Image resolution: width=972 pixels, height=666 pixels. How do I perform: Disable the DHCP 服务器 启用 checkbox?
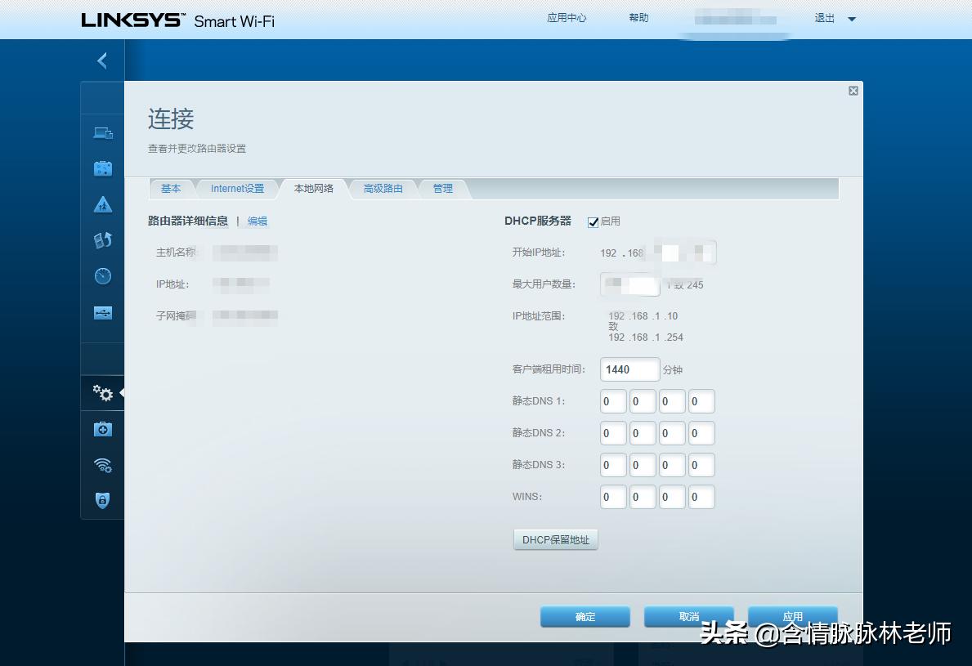(592, 221)
